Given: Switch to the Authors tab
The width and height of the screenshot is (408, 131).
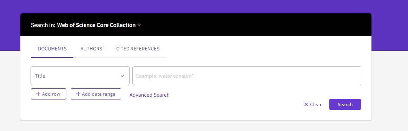Looking at the screenshot, I should [x=91, y=49].
